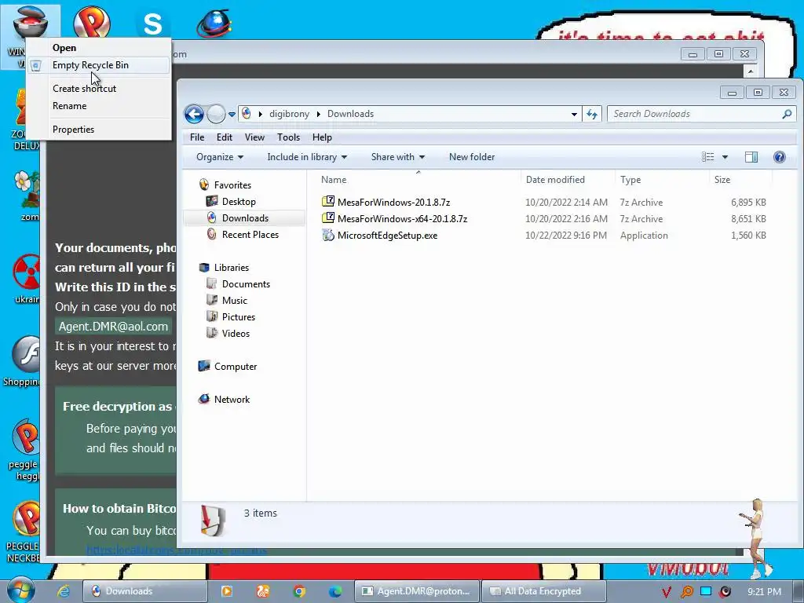The image size is (804, 603).
Task: Click the 9:21 PM taskbar clock
Action: pyautogui.click(x=764, y=592)
